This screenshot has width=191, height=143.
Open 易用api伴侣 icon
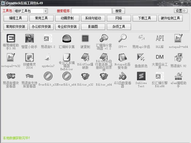pyautogui.click(x=141, y=38)
